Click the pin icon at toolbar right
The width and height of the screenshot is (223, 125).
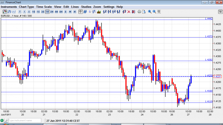[x=220, y=12]
